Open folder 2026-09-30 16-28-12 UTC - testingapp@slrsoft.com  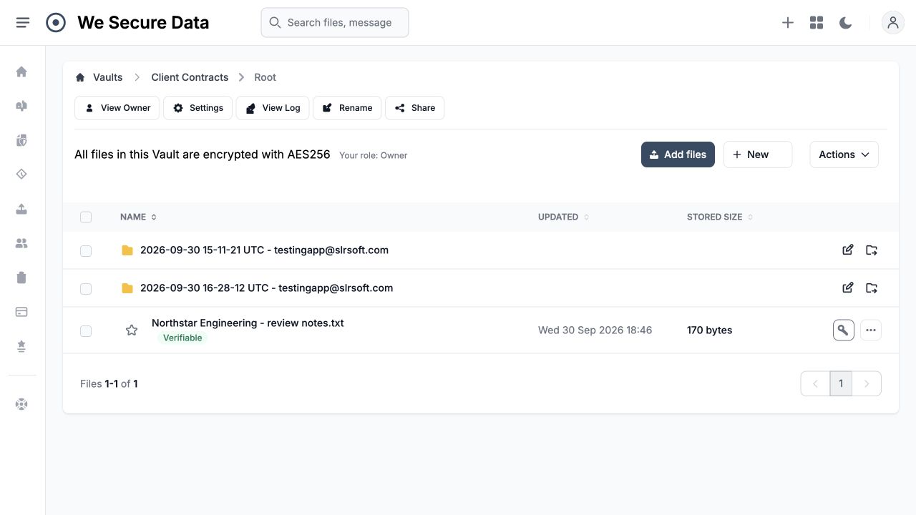266,288
